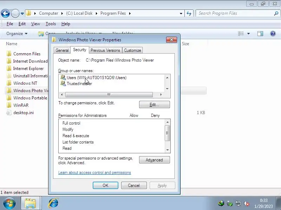Sort by the Name column header
The image size is (281, 210).
[12, 44]
